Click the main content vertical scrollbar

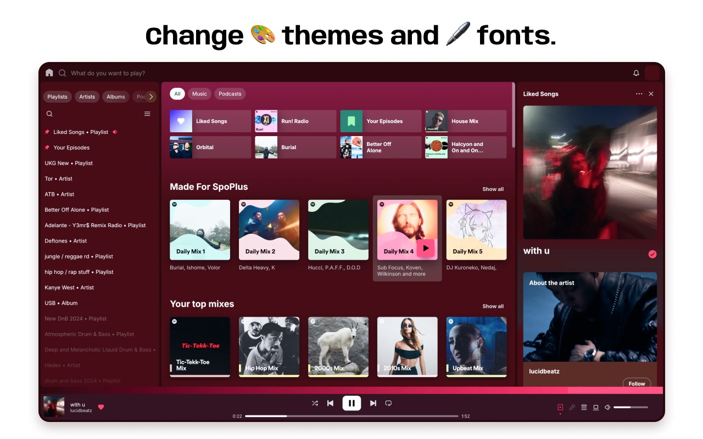tap(514, 115)
